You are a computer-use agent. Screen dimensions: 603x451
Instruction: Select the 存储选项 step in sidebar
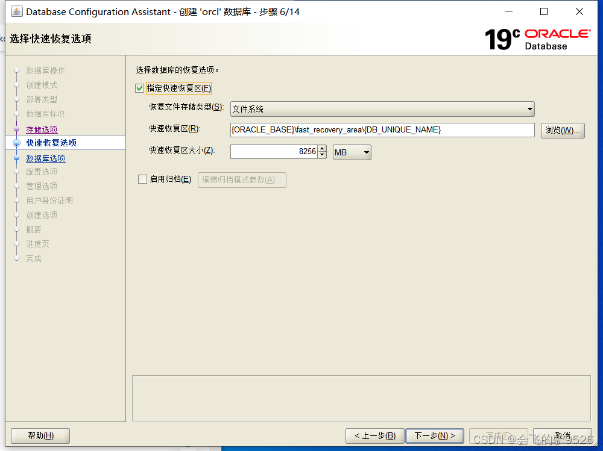(42, 128)
